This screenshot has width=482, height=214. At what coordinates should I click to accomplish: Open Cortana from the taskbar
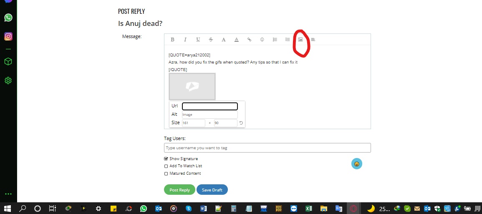38,209
